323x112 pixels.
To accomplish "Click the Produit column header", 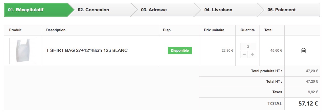I will (15, 30).
